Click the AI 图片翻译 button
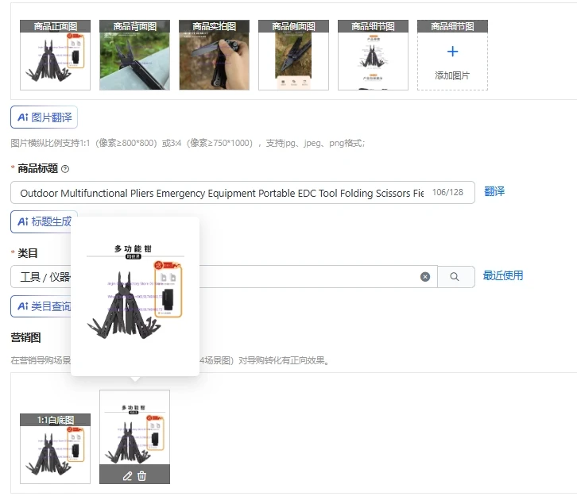This screenshot has width=577, height=496. click(x=45, y=117)
